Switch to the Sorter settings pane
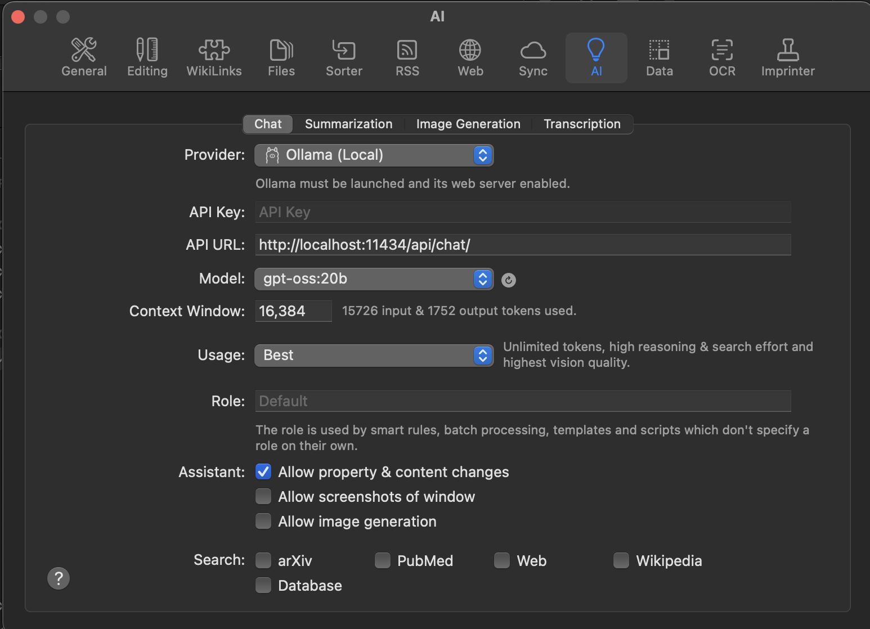Image resolution: width=870 pixels, height=629 pixels. coord(344,57)
